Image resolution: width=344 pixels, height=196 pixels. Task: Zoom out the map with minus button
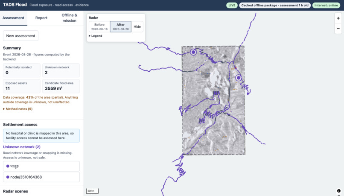[338, 29]
